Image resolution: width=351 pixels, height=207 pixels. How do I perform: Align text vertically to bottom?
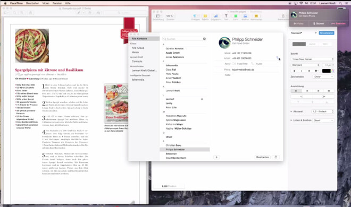(x=327, y=102)
